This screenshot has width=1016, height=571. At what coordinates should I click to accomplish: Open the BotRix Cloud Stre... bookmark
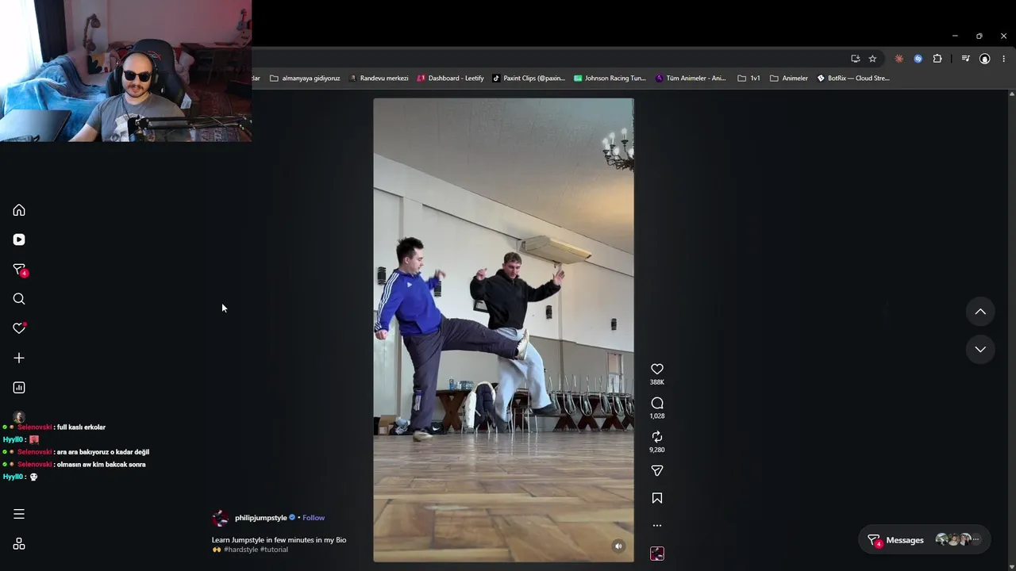coord(853,79)
